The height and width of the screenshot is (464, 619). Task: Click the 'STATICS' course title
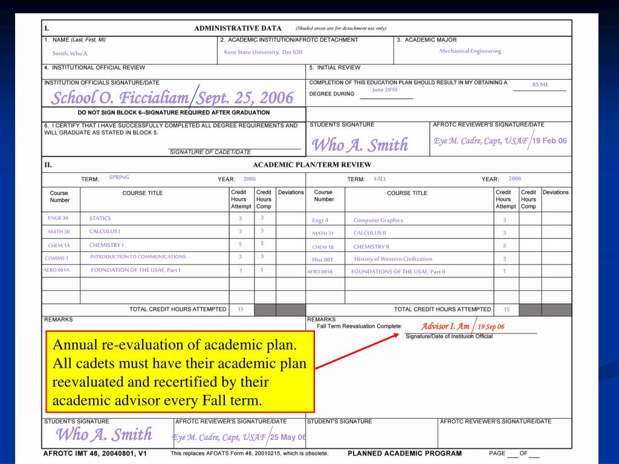pyautogui.click(x=100, y=218)
